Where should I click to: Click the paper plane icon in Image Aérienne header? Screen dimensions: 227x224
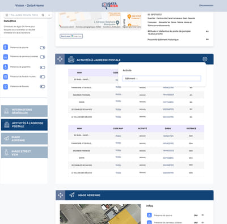(x=72, y=195)
